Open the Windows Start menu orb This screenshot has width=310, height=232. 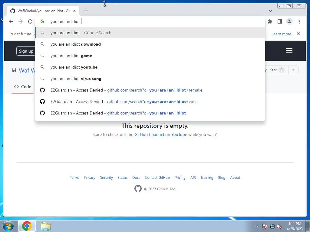8,226
